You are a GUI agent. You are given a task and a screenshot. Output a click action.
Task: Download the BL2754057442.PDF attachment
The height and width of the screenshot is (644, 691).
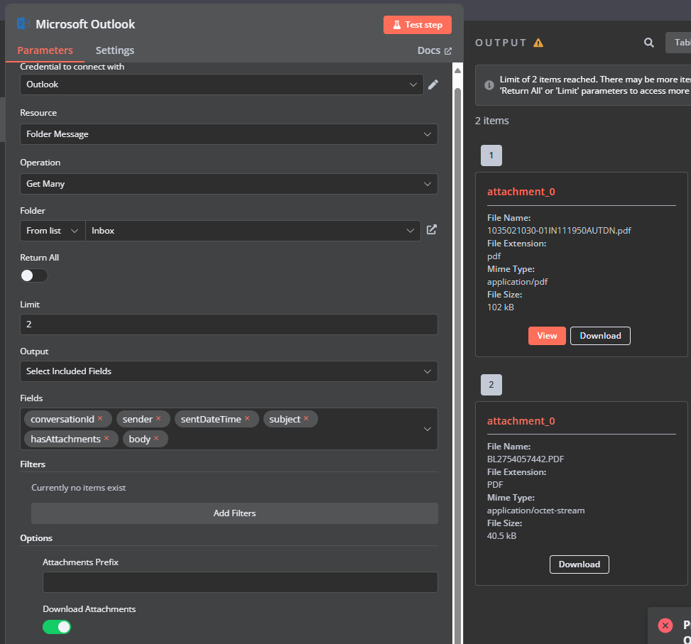click(x=579, y=564)
